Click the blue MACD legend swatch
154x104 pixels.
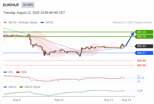(5, 87)
